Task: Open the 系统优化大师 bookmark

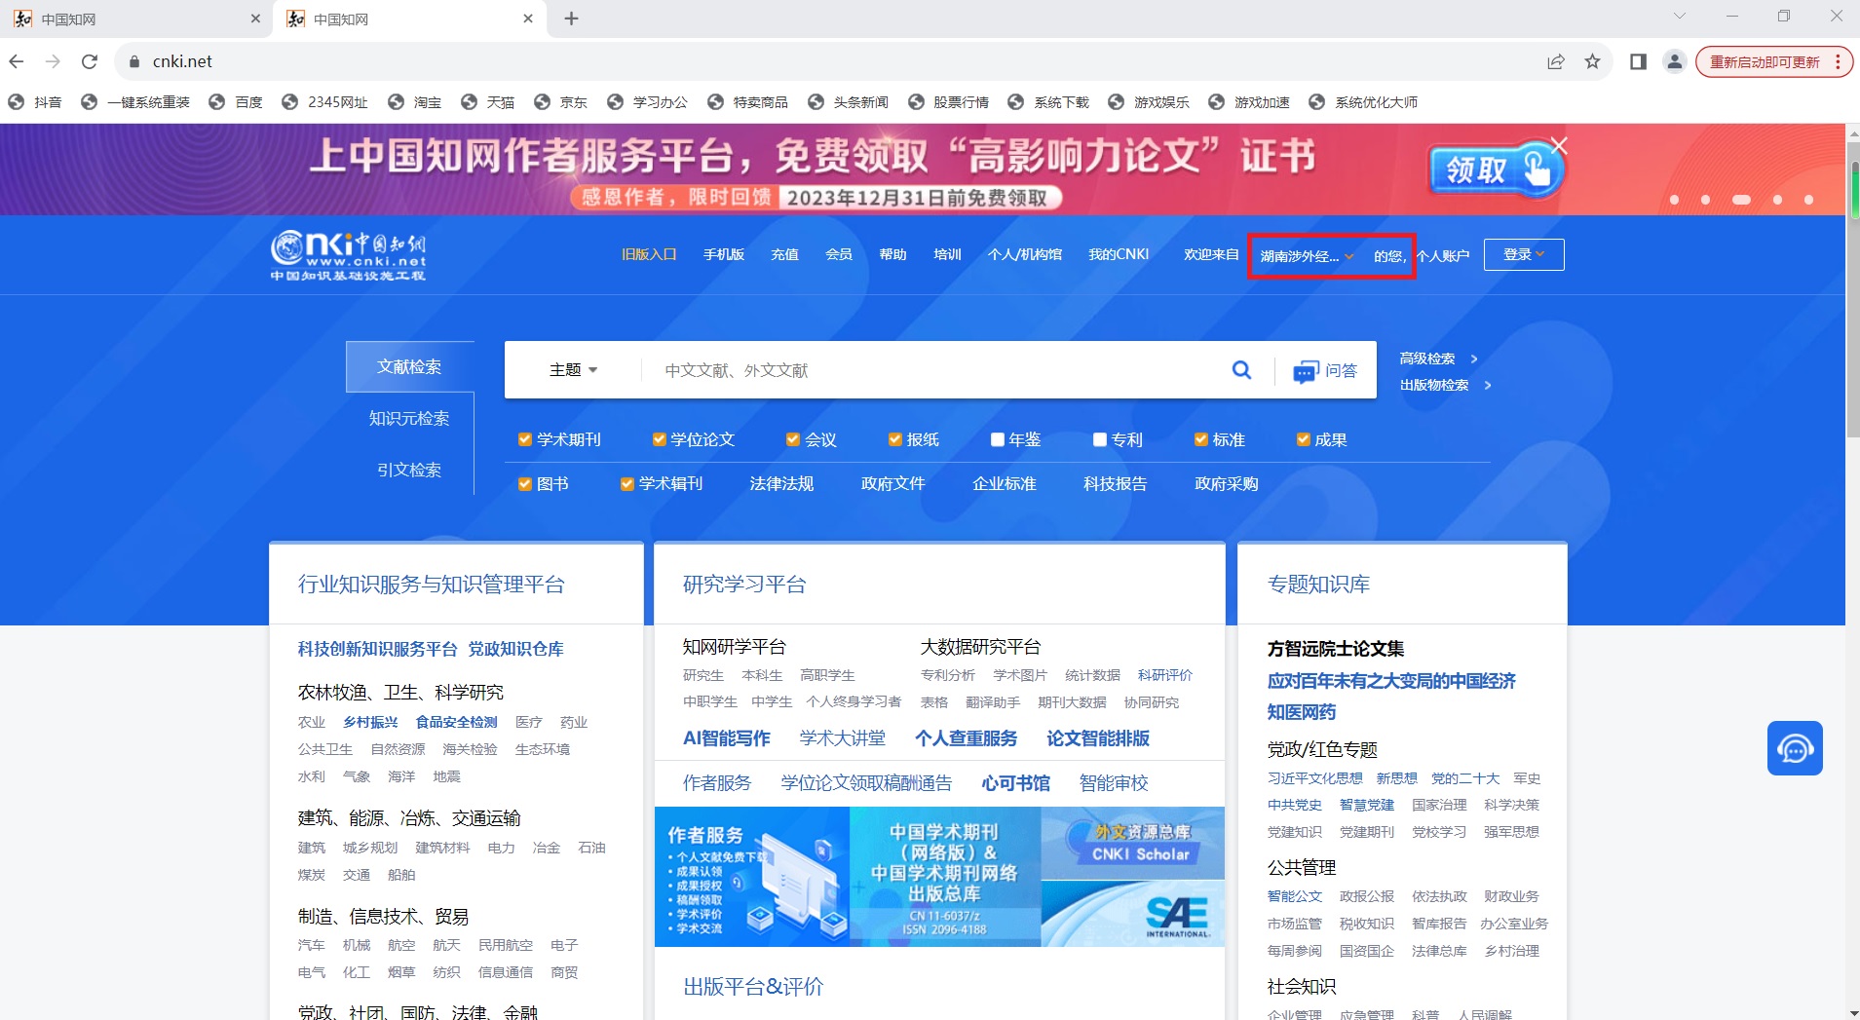Action: [1363, 102]
